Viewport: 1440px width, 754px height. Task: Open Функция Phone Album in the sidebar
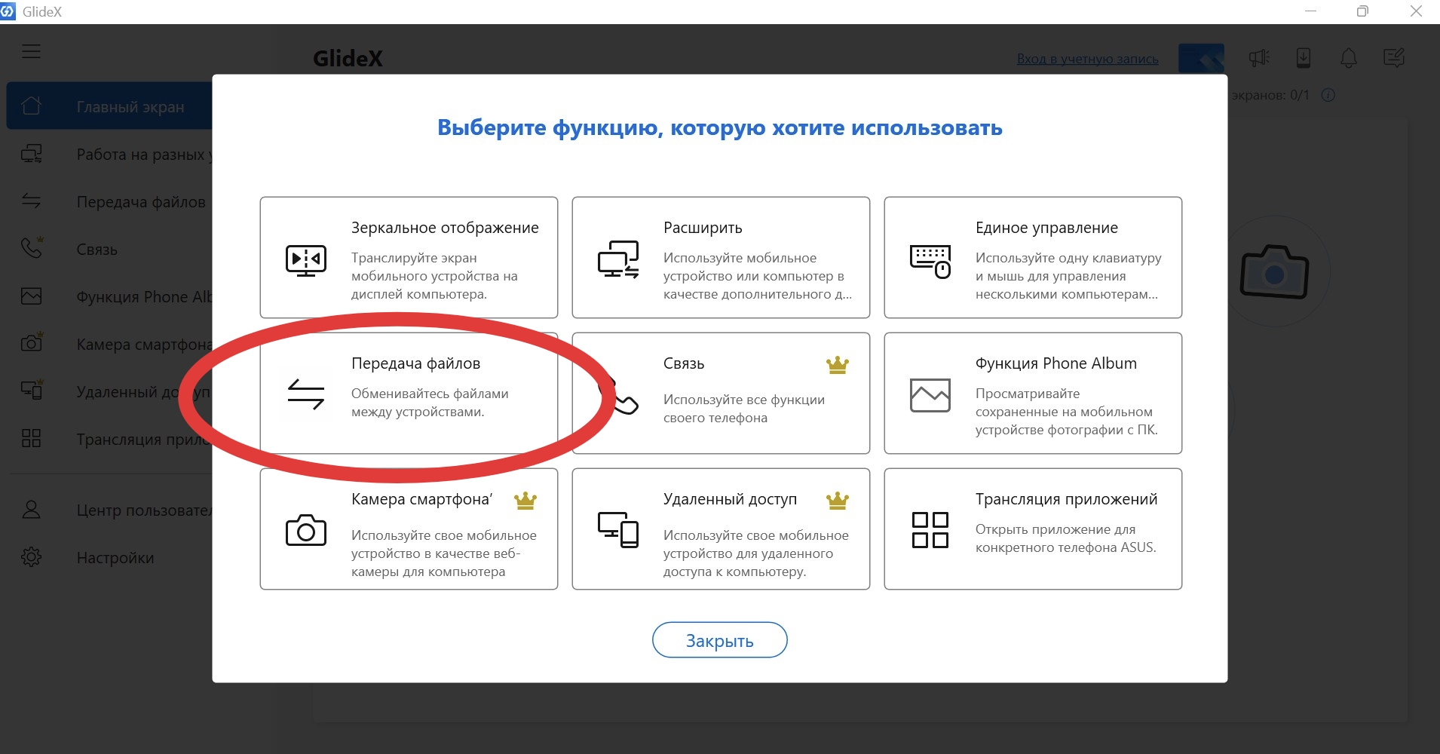click(109, 296)
